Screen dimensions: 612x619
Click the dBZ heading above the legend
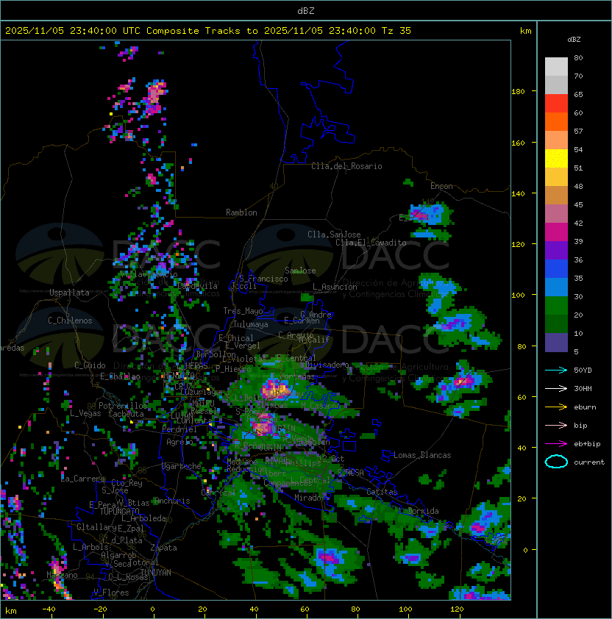tap(574, 40)
